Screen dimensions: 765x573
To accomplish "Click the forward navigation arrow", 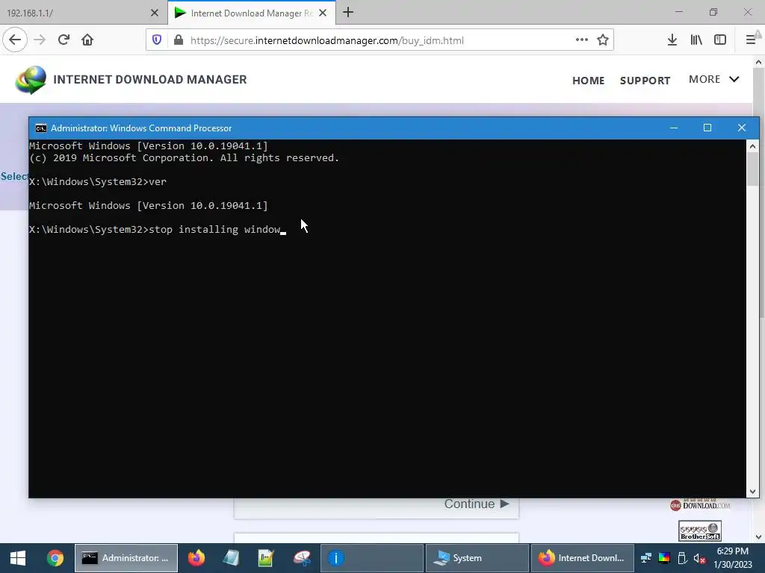I will tap(40, 40).
